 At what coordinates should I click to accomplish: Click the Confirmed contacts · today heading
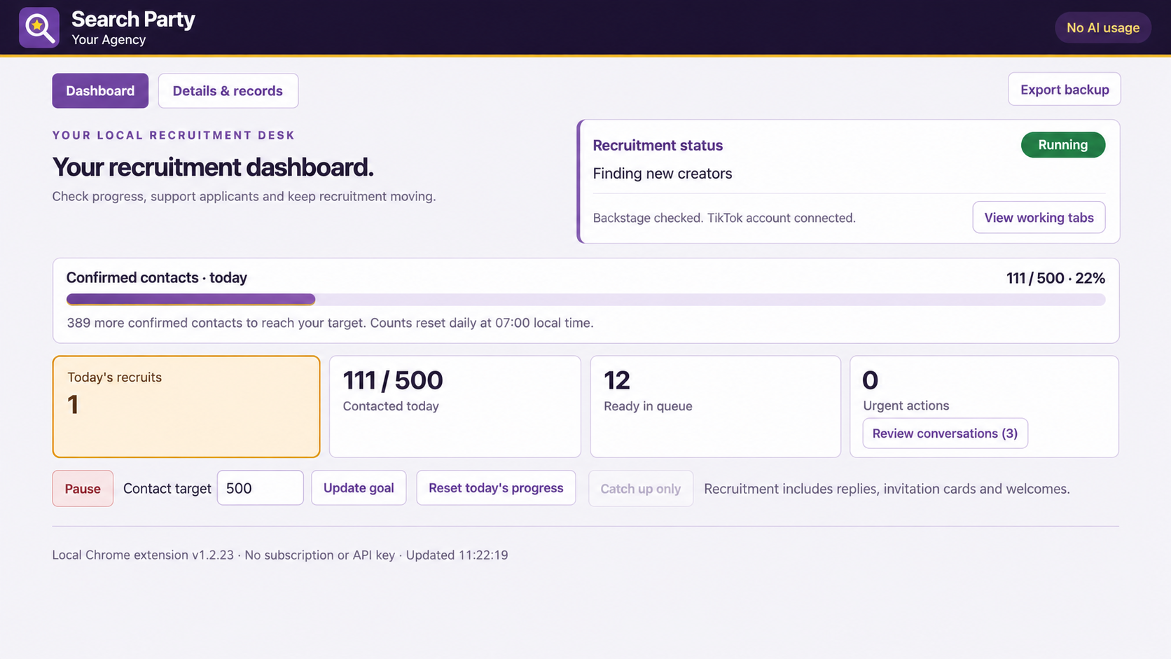click(156, 277)
